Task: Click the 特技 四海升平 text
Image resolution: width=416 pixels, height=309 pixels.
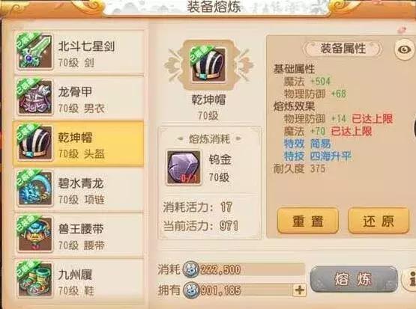Action: pyautogui.click(x=318, y=156)
